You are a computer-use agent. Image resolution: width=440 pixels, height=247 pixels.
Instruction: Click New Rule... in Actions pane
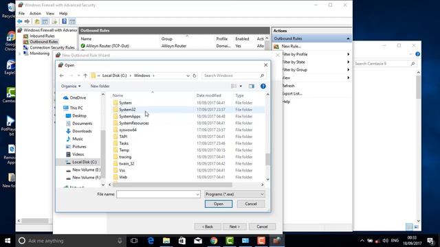(291, 46)
